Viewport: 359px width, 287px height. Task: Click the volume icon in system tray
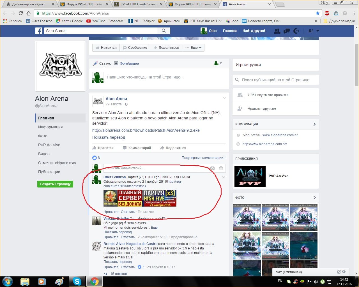point(316,281)
